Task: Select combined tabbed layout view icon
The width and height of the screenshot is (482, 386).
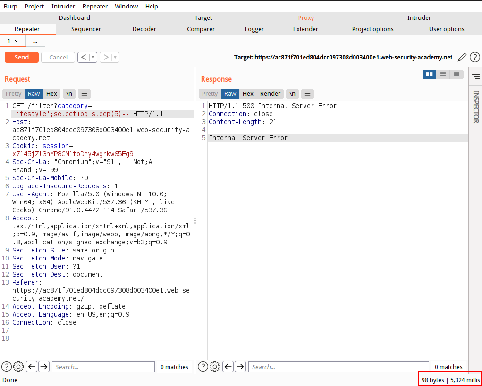Action: click(x=457, y=75)
